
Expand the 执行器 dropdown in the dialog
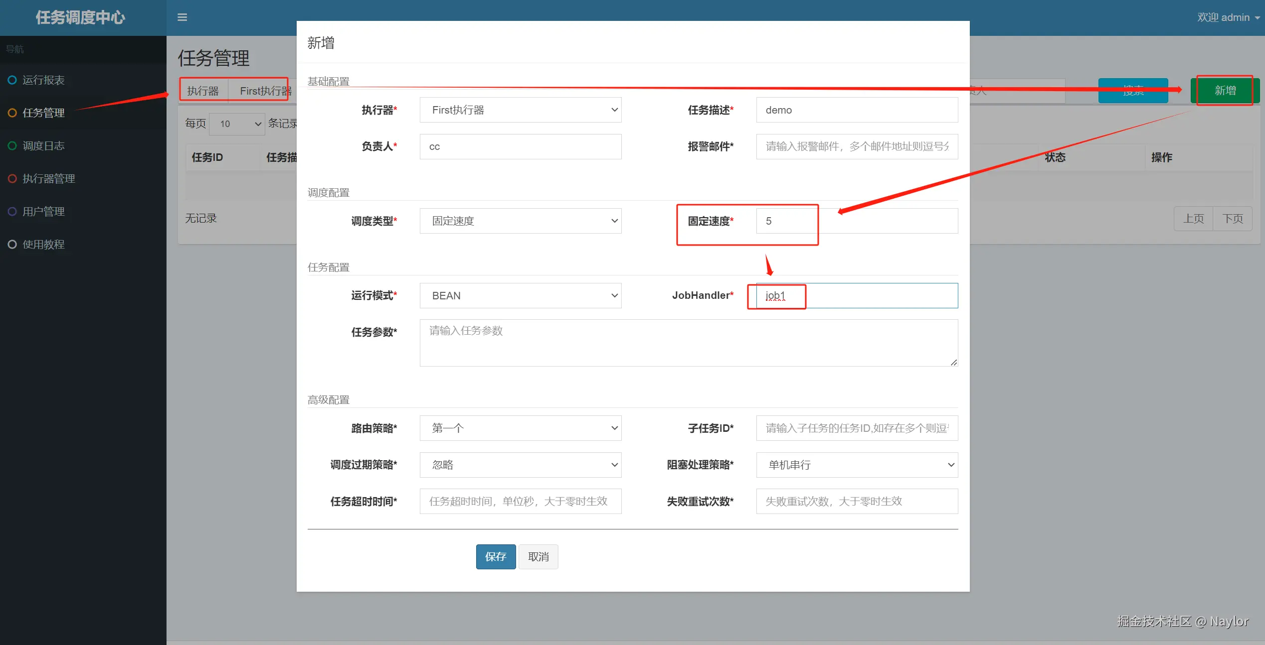pyautogui.click(x=520, y=110)
